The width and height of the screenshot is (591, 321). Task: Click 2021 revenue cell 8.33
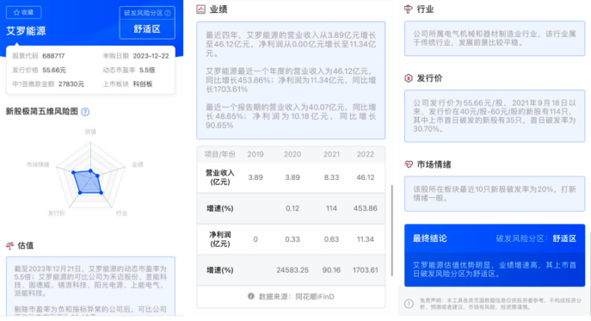[332, 177]
